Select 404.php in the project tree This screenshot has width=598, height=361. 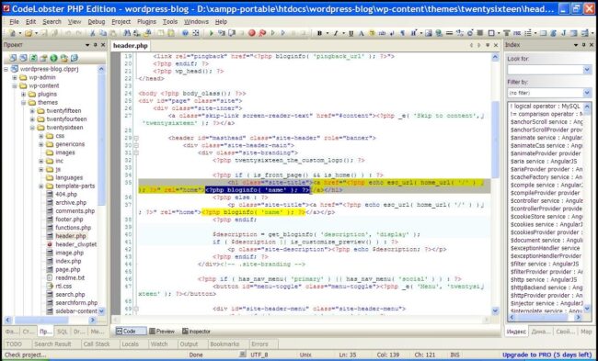click(66, 194)
